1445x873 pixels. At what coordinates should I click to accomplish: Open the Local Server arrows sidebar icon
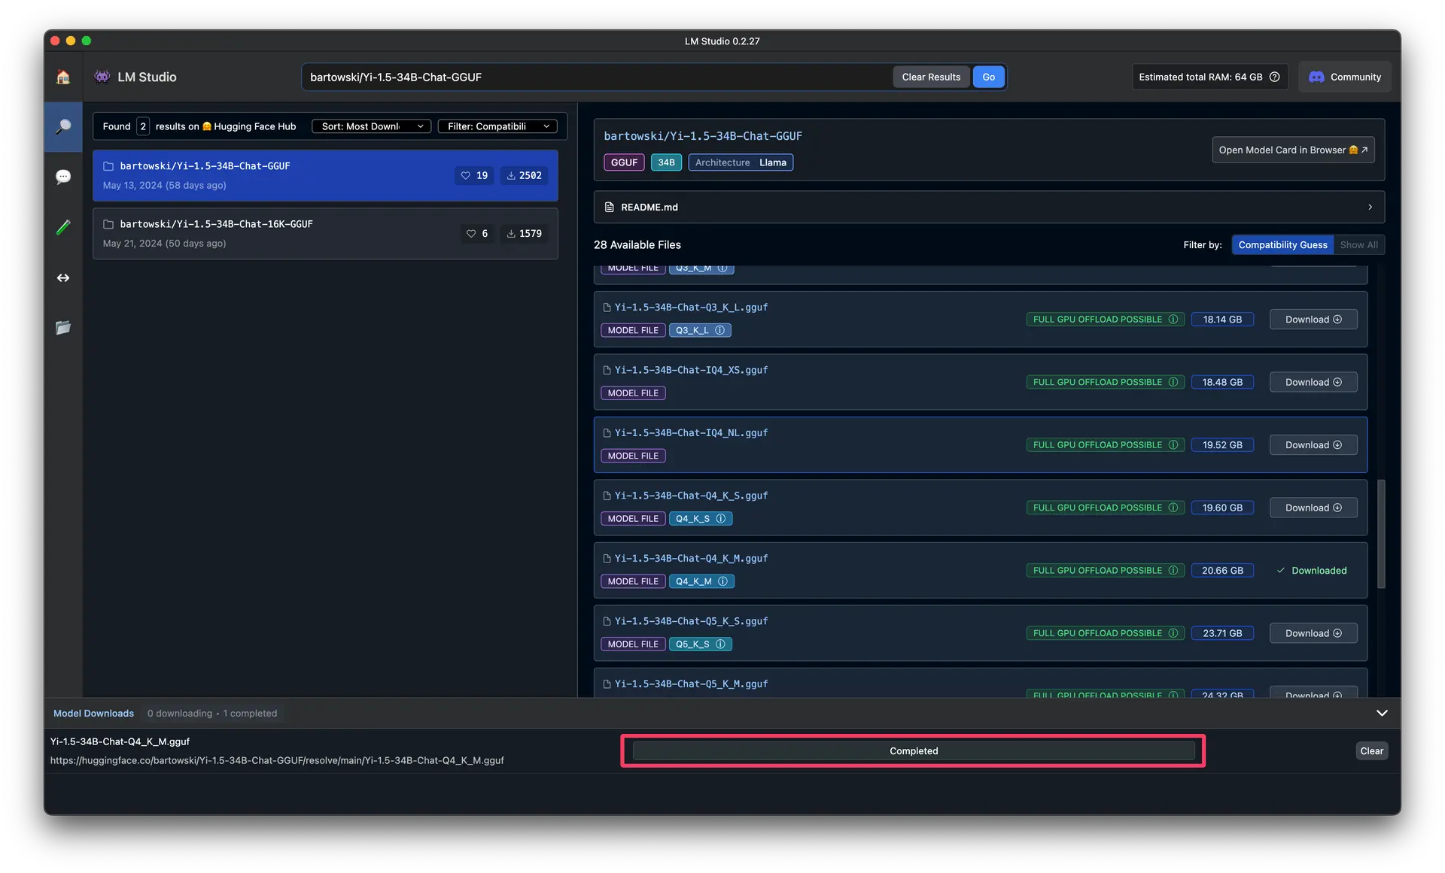point(63,277)
